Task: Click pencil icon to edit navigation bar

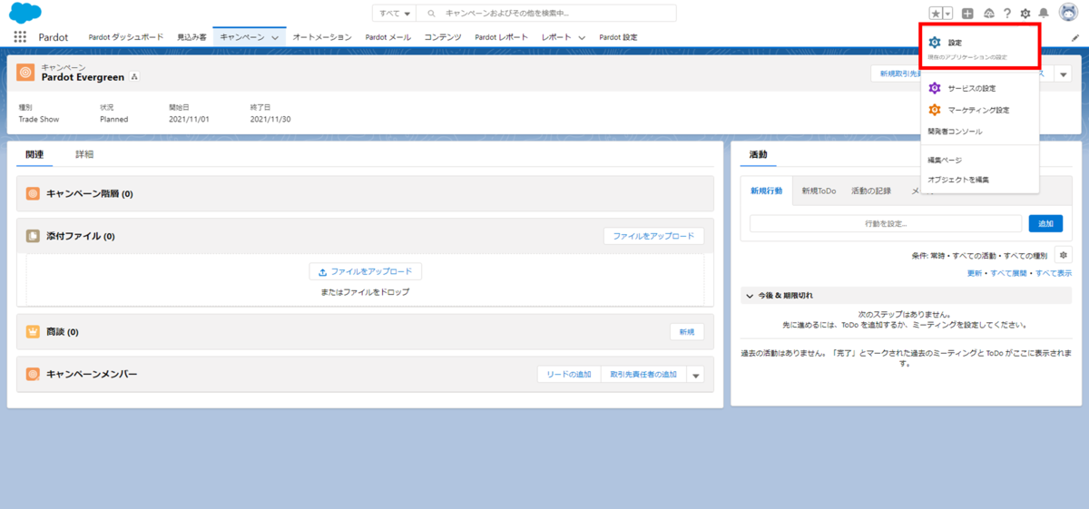Action: click(1075, 38)
